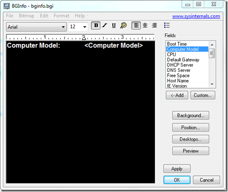Open the Format menu

click(61, 16)
